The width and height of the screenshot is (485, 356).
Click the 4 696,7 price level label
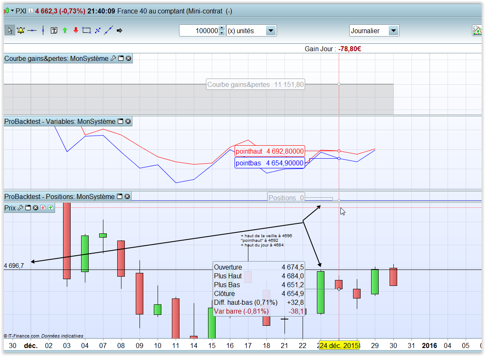click(x=14, y=265)
